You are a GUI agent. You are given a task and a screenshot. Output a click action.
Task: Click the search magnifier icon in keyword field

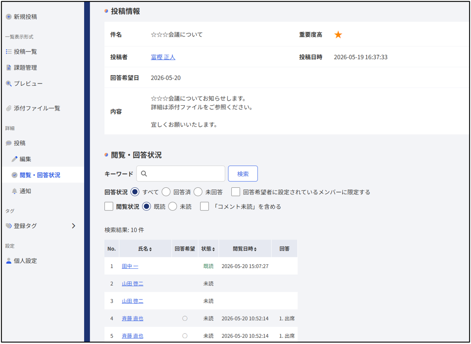(x=144, y=174)
